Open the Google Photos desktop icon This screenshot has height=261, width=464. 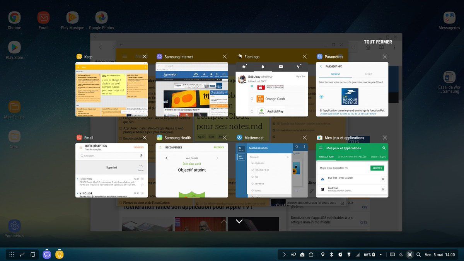tap(101, 18)
